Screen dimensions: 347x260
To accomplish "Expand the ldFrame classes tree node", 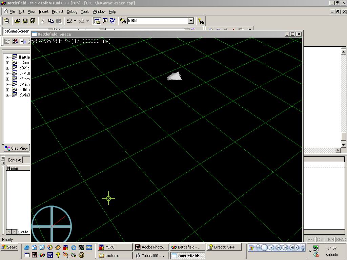I will (x=7, y=79).
